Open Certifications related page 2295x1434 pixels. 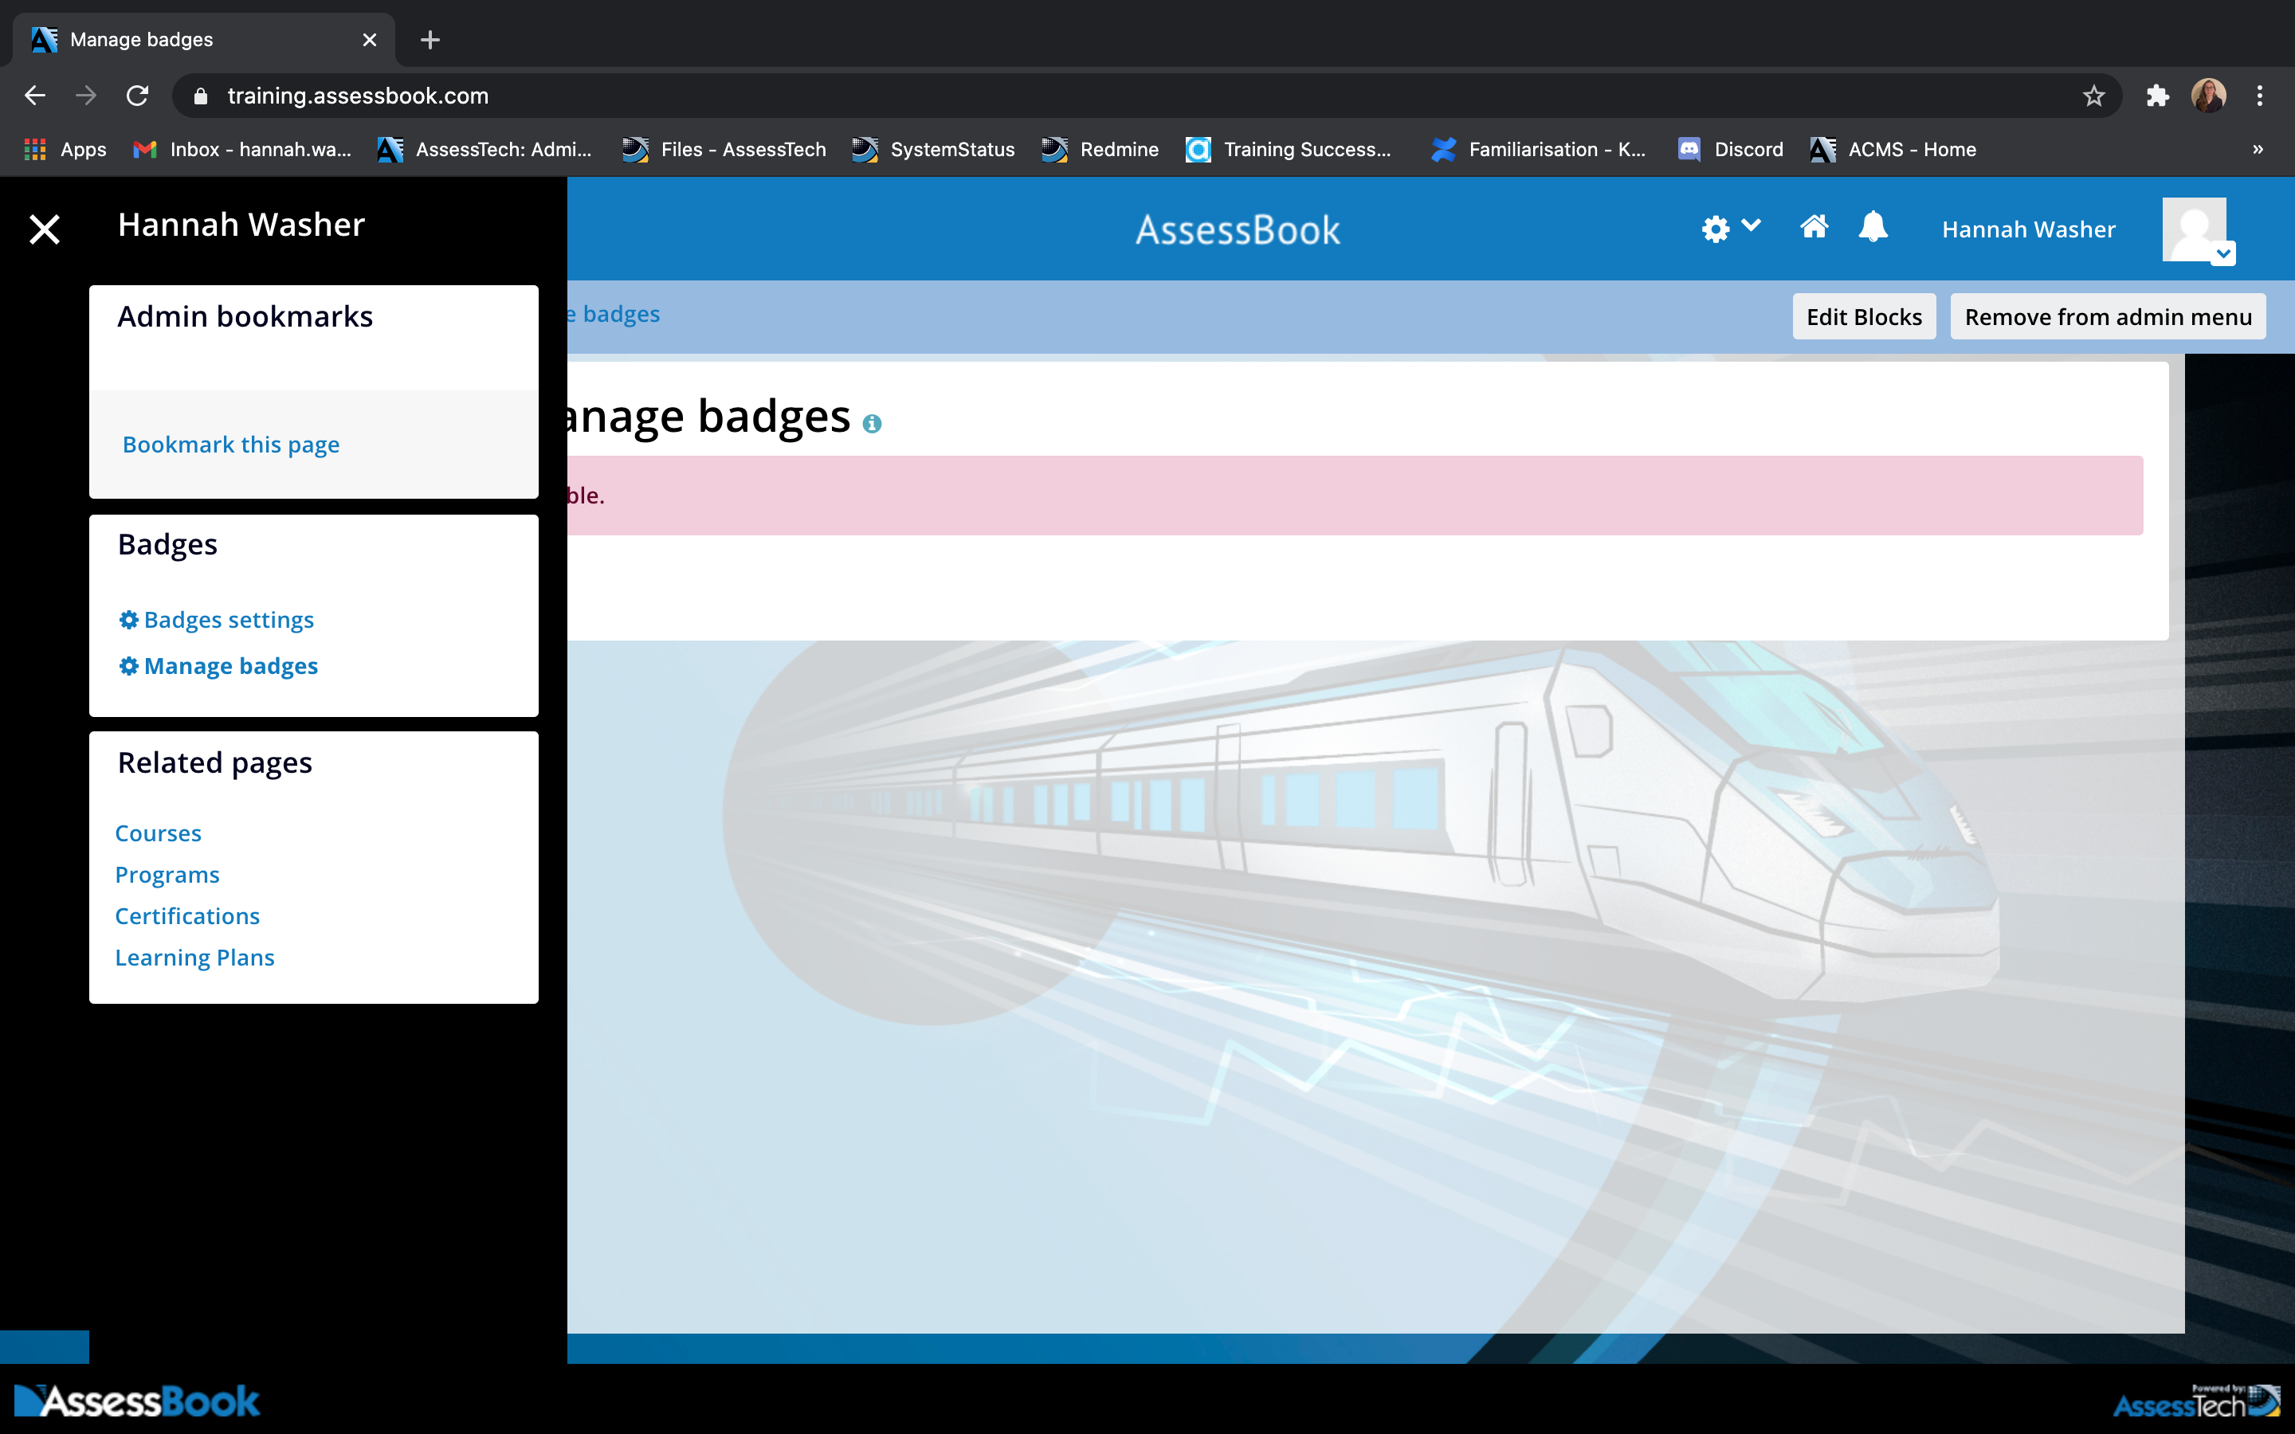tap(186, 916)
